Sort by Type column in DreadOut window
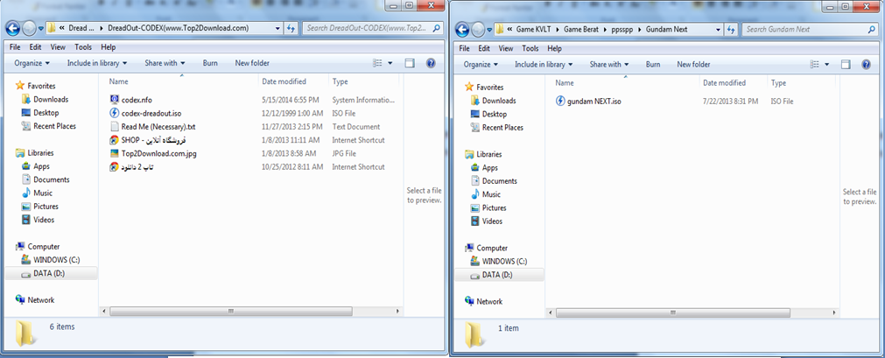This screenshot has width=885, height=358. (x=364, y=81)
